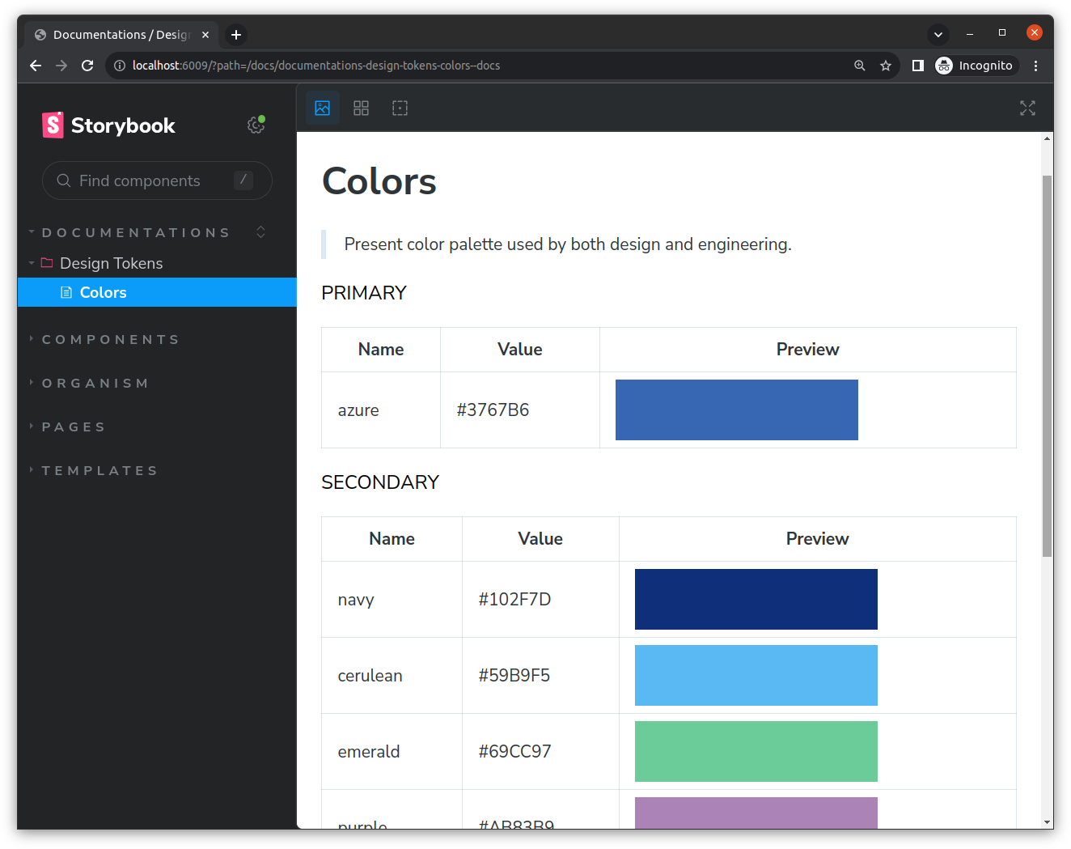The image size is (1071, 849).
Task: Select the canvas image icon in the toolbar
Action: tap(322, 108)
